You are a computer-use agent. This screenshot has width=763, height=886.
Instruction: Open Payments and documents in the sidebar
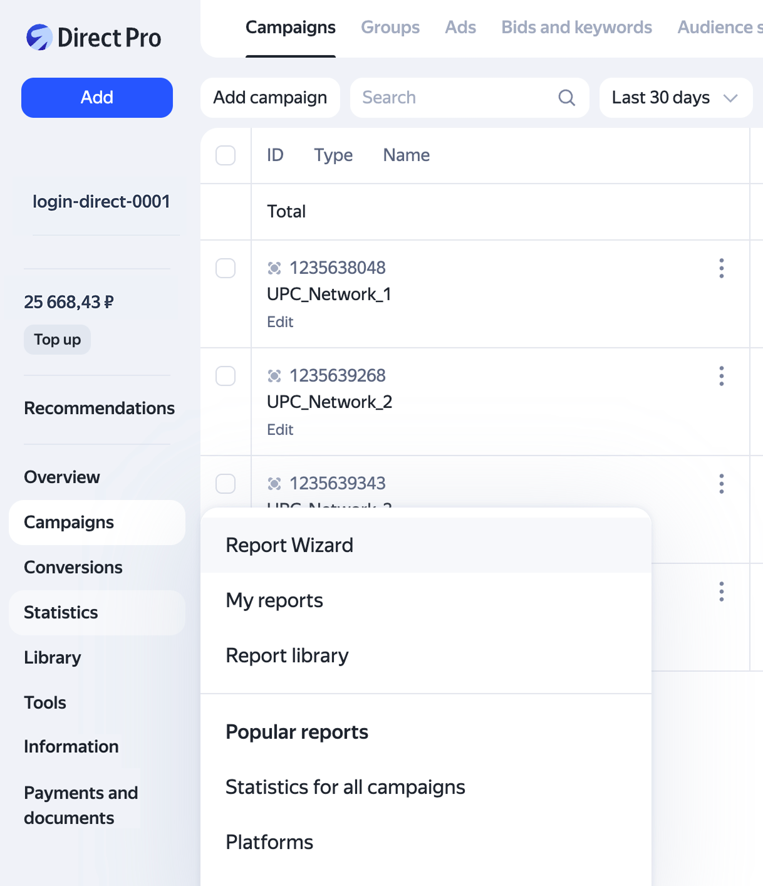81,805
